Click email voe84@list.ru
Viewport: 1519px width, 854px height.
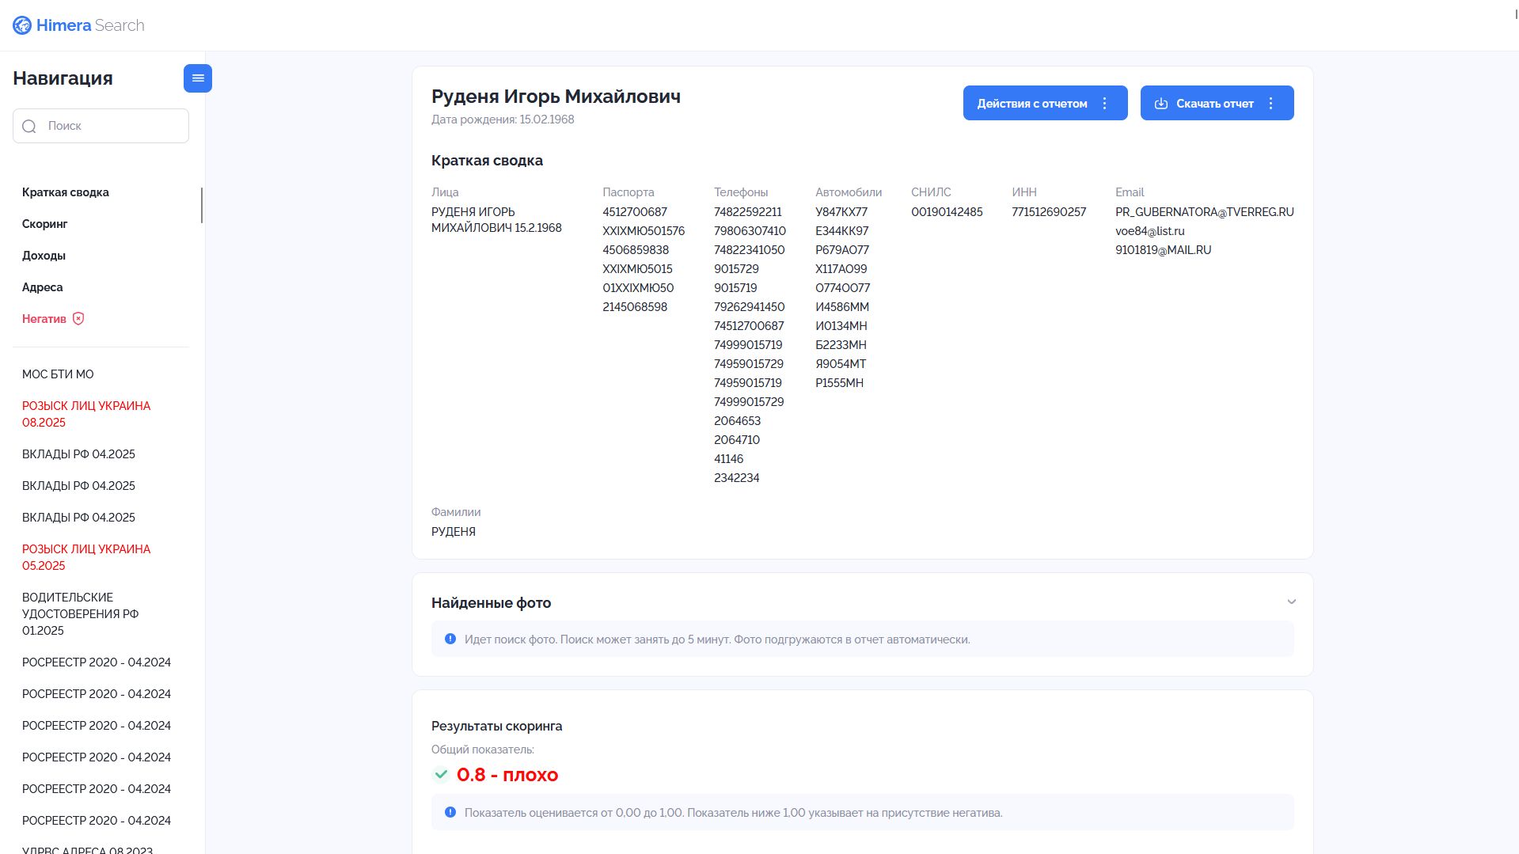[x=1150, y=231]
